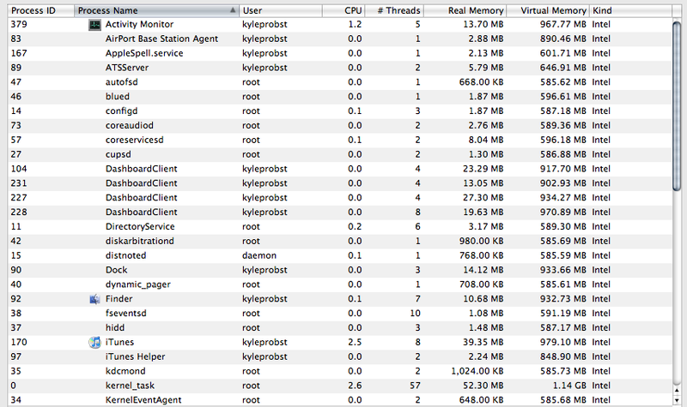Select the DirectoryService process
Screen dimensions: 687x407
[x=339, y=226]
